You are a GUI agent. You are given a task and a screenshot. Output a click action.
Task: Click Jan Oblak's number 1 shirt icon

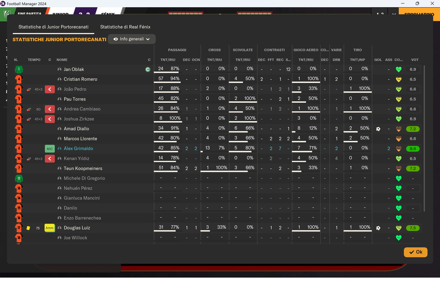tap(19, 69)
